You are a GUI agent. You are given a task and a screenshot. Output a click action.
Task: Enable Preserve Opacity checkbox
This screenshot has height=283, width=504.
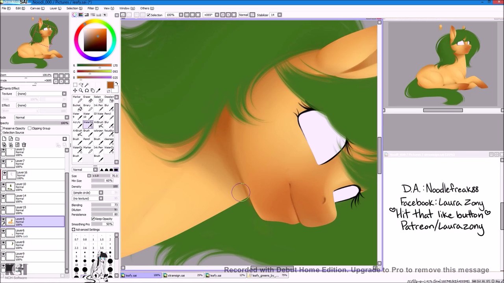click(x=2, y=129)
